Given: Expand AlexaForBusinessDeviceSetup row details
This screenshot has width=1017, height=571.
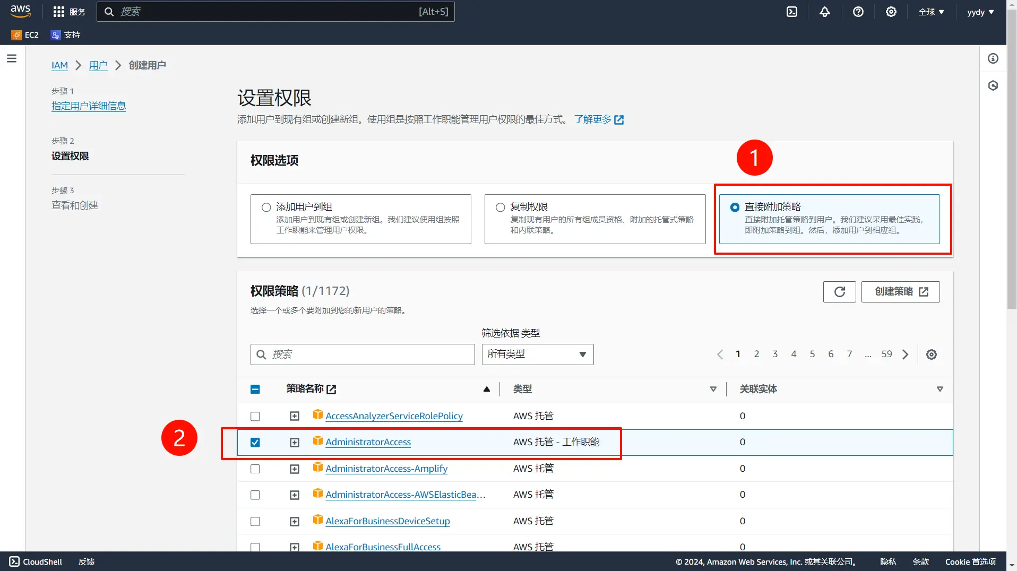Looking at the screenshot, I should coord(295,522).
